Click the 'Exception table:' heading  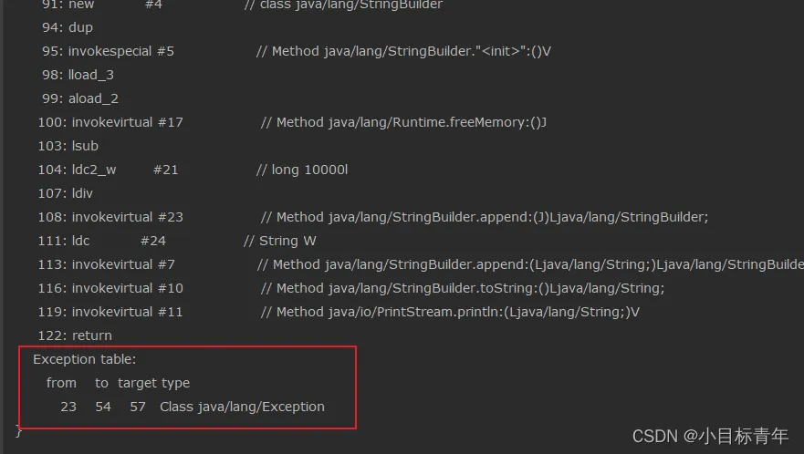84,359
